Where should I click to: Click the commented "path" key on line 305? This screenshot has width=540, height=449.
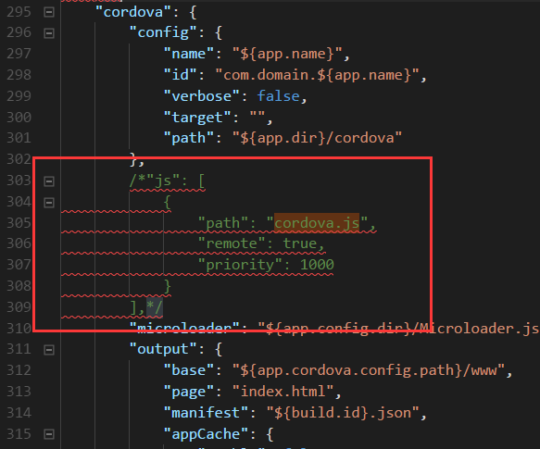click(x=223, y=223)
